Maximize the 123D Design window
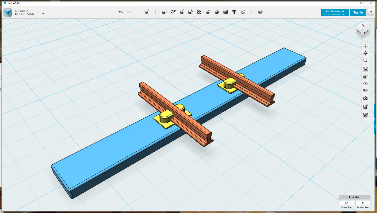 [x=361, y=3]
